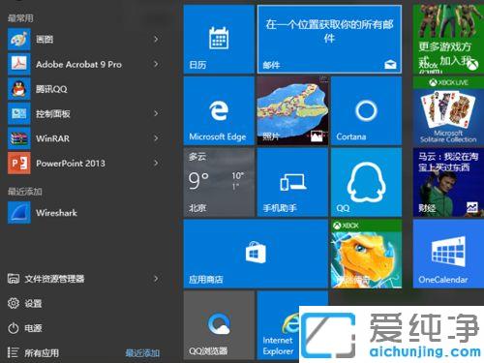The image size is (484, 363).
Task: Launch the Microsoft Edge tile
Action: click(219, 110)
